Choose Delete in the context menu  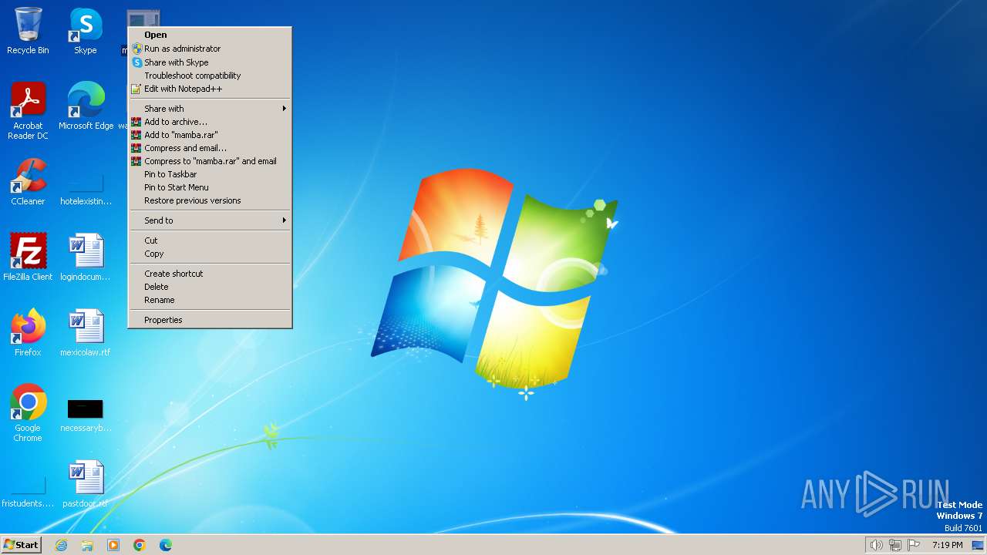[x=210, y=287]
